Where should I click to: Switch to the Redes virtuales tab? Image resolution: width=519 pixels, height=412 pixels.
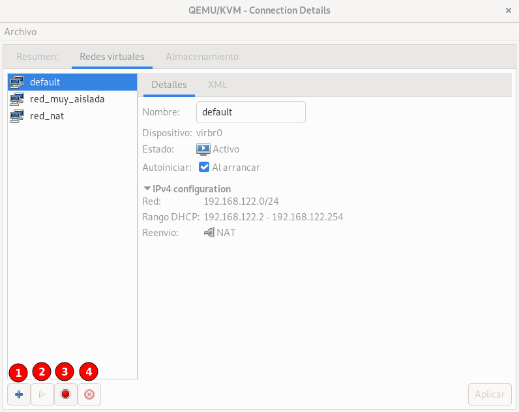click(x=112, y=57)
